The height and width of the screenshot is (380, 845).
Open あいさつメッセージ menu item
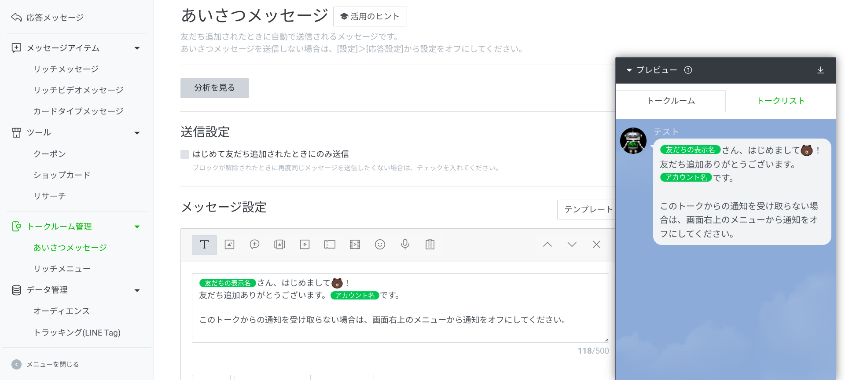tap(70, 248)
